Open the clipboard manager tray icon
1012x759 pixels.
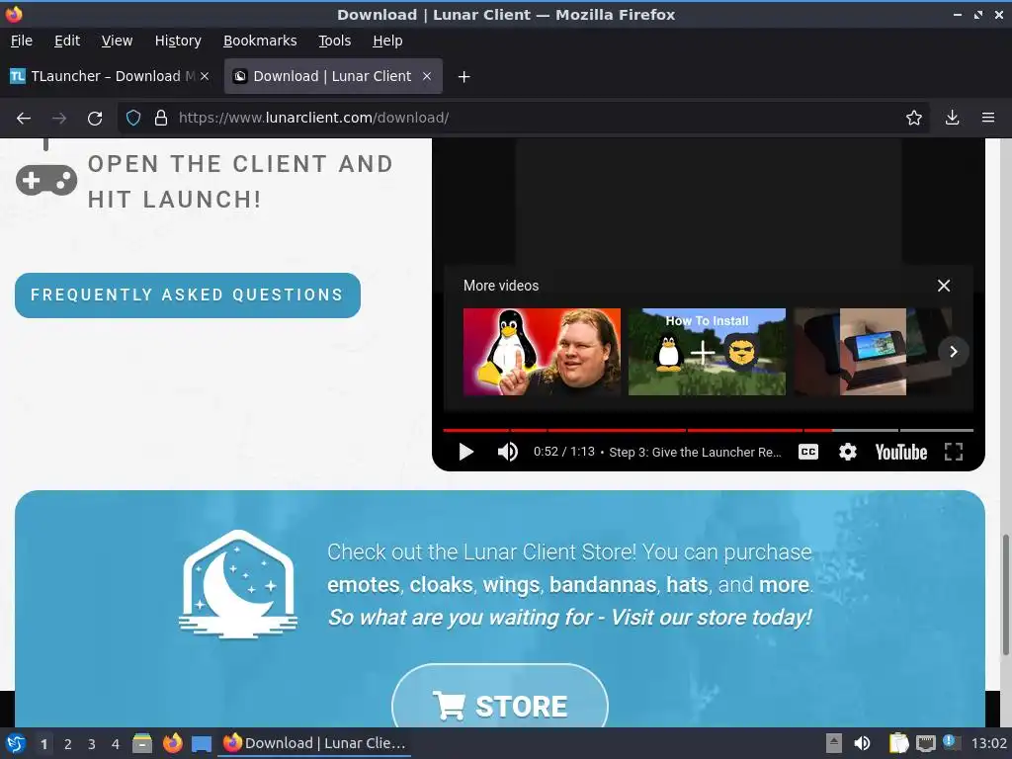899,743
